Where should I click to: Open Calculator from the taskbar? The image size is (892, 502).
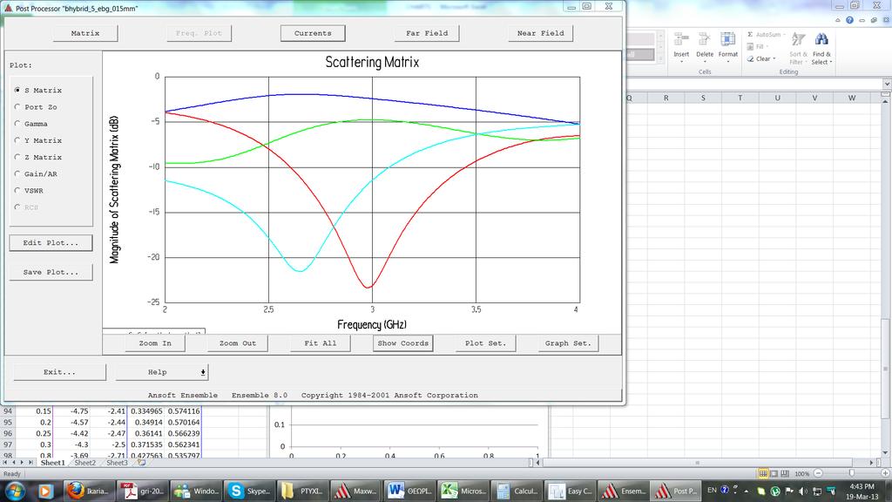pos(518,491)
